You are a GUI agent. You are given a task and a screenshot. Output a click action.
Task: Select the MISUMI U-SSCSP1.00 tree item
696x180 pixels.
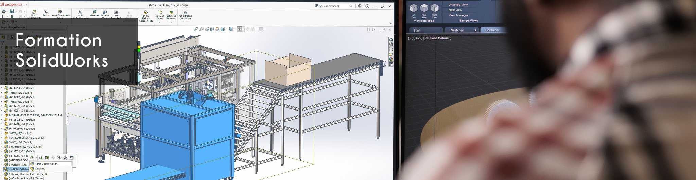point(33,115)
